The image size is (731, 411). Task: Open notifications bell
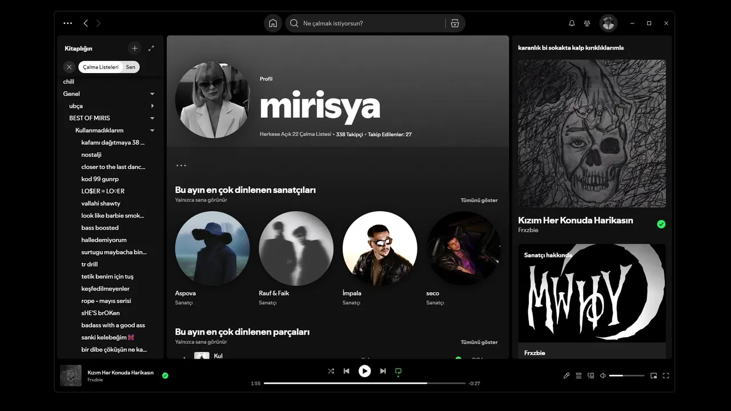[x=572, y=23]
